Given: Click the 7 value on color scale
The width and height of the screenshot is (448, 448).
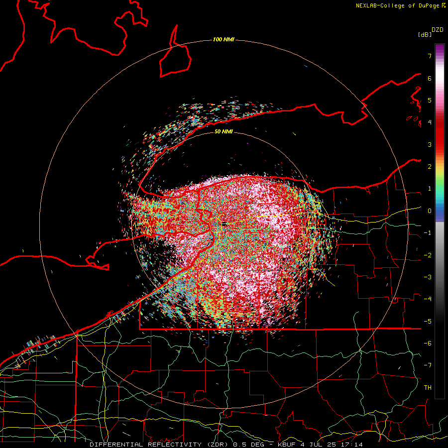Looking at the screenshot, I should [x=430, y=56].
